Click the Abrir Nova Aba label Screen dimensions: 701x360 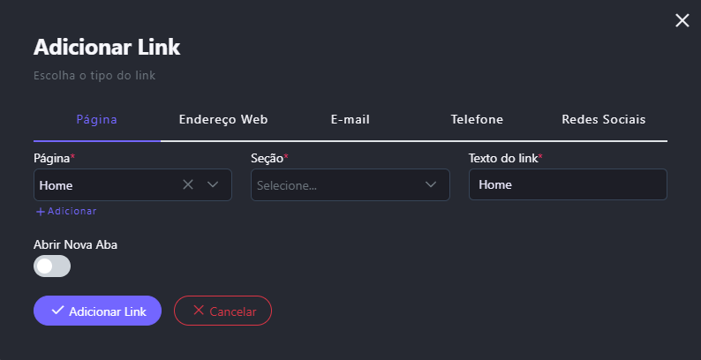click(x=75, y=244)
